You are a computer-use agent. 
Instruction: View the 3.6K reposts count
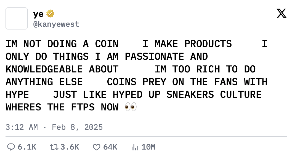pos(70,147)
